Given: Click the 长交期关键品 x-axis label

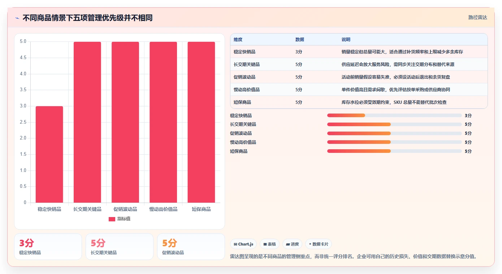Looking at the screenshot, I should point(87,209).
